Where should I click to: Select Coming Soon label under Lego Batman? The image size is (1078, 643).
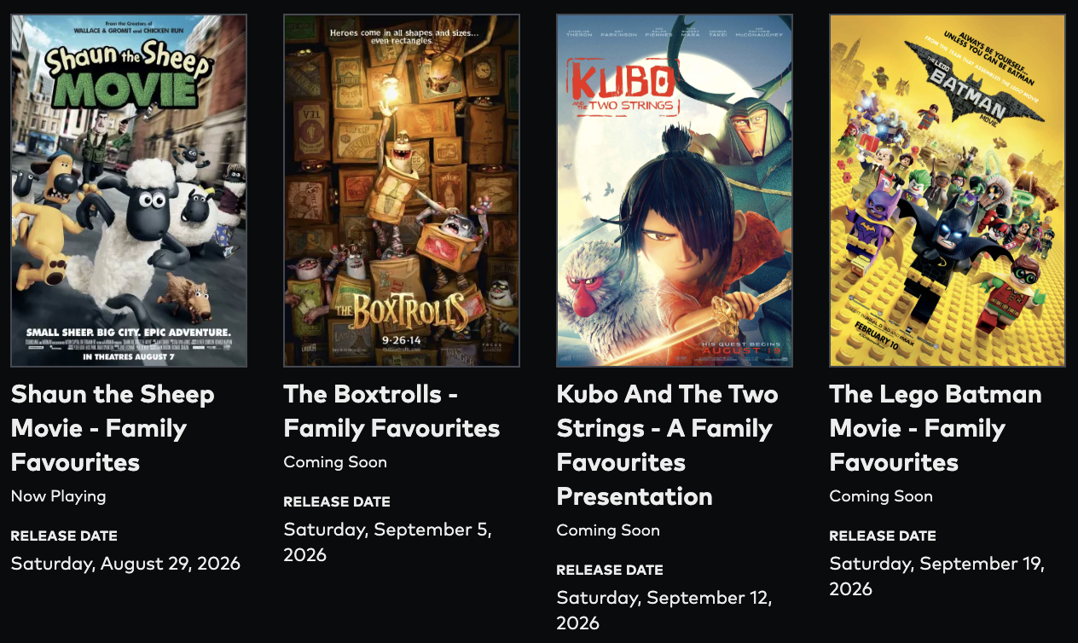pyautogui.click(x=881, y=496)
